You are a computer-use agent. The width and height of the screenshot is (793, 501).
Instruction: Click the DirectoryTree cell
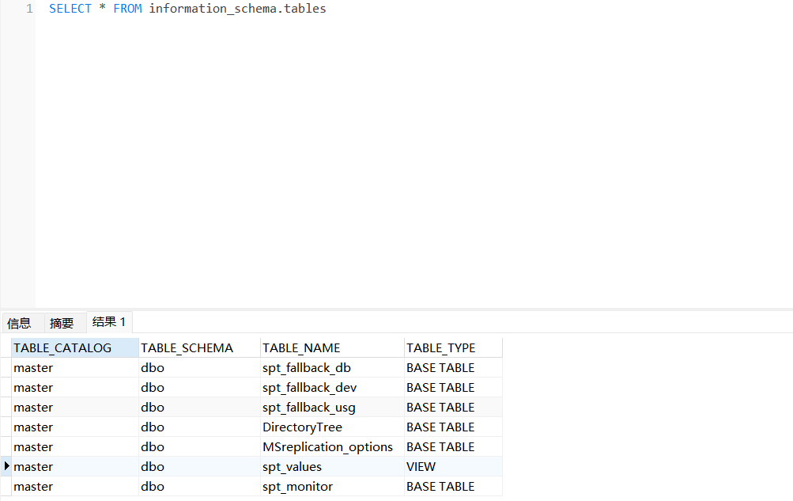pos(302,427)
